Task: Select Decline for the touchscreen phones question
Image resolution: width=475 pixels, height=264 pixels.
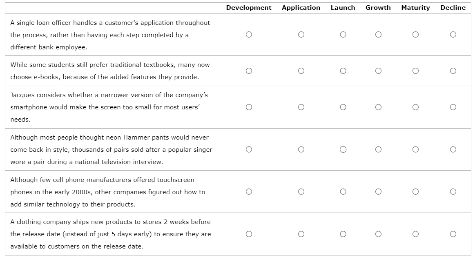Action: click(x=453, y=191)
